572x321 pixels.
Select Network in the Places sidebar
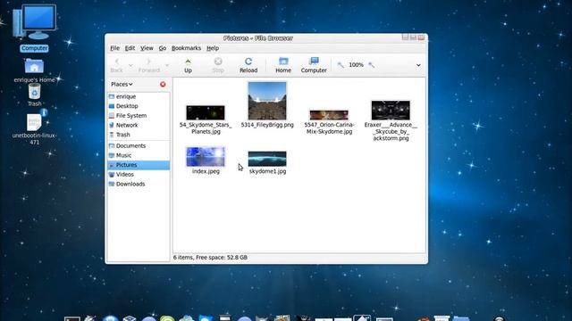click(x=139, y=125)
